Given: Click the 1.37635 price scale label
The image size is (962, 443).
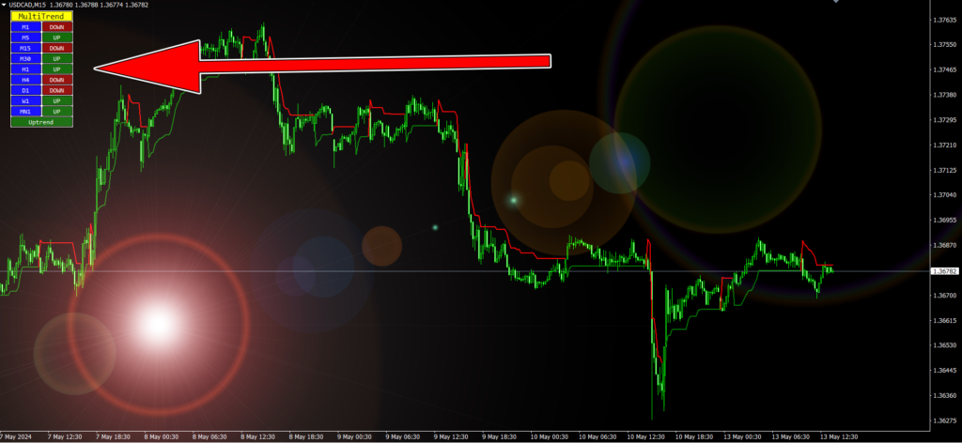Looking at the screenshot, I should click(x=945, y=20).
